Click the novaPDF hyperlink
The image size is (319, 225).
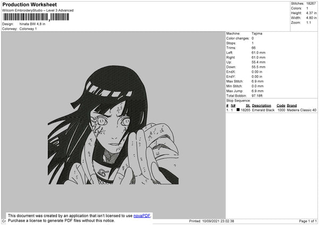click(142, 215)
